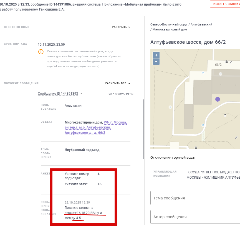Click the topic text Неубранный подъезд

(x=82, y=150)
